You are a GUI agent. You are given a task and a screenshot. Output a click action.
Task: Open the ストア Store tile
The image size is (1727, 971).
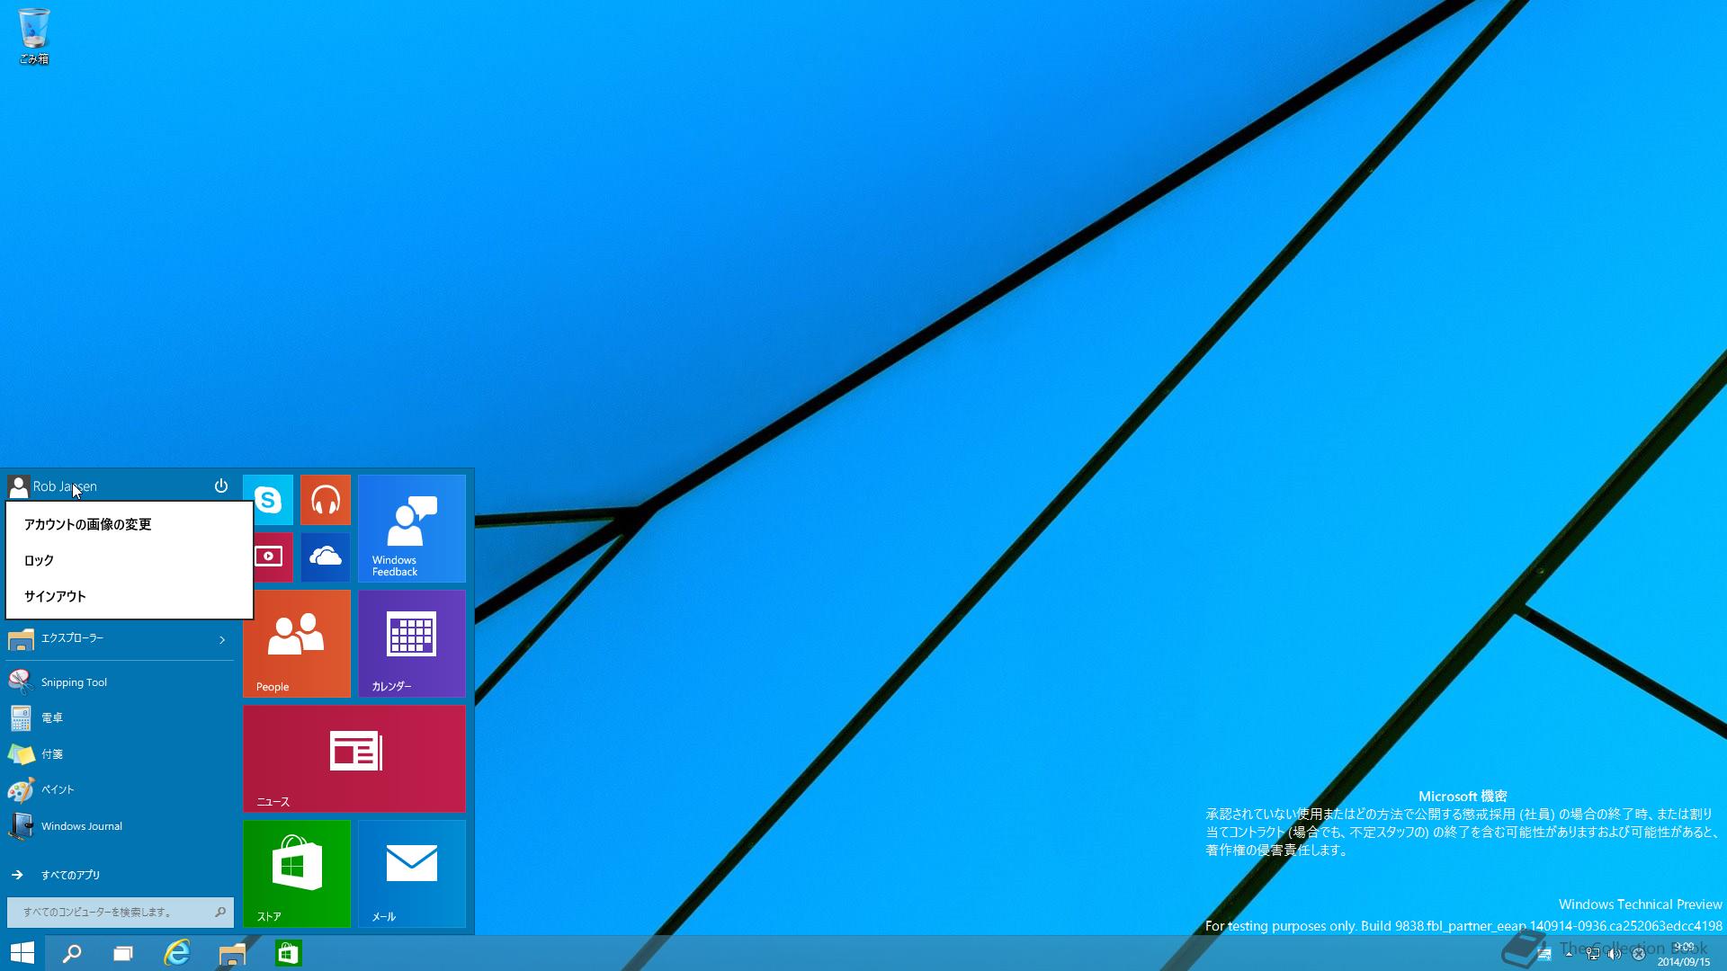tap(297, 874)
